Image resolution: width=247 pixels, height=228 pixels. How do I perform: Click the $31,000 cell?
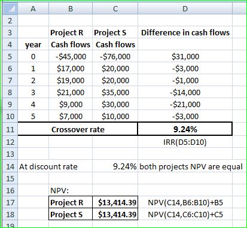click(185, 56)
